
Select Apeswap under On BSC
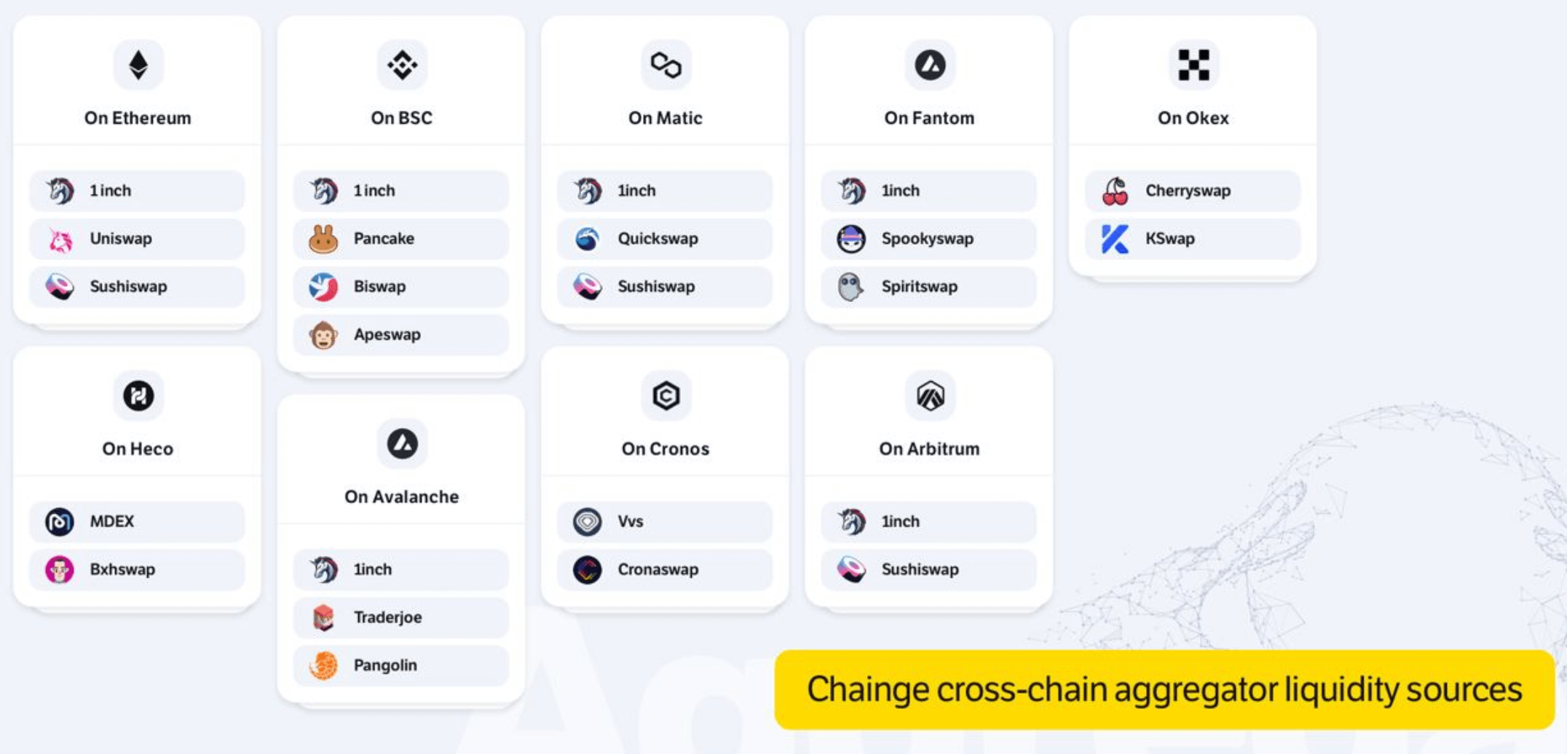(x=401, y=335)
